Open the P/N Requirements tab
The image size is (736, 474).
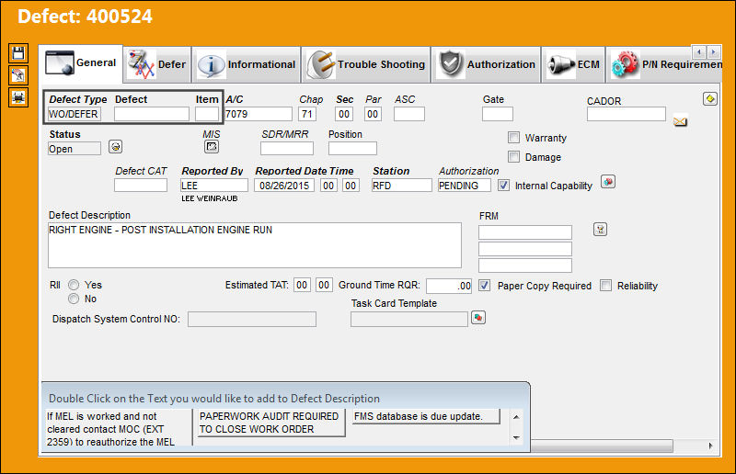coord(664,64)
